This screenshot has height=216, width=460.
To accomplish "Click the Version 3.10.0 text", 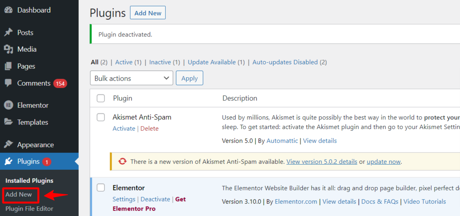I will pyautogui.click(x=242, y=202).
